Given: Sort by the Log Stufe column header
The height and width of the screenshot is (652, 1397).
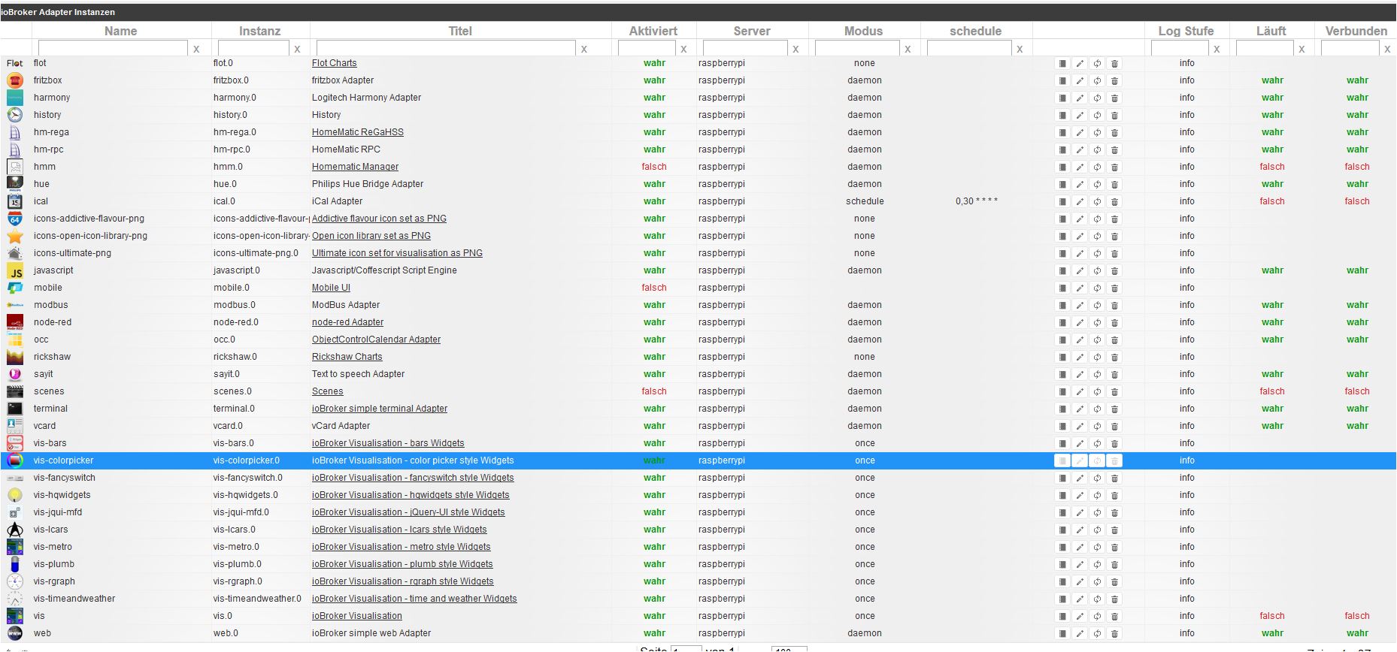Looking at the screenshot, I should click(x=1186, y=31).
